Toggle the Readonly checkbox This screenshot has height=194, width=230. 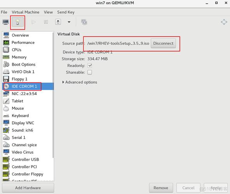coord(90,66)
